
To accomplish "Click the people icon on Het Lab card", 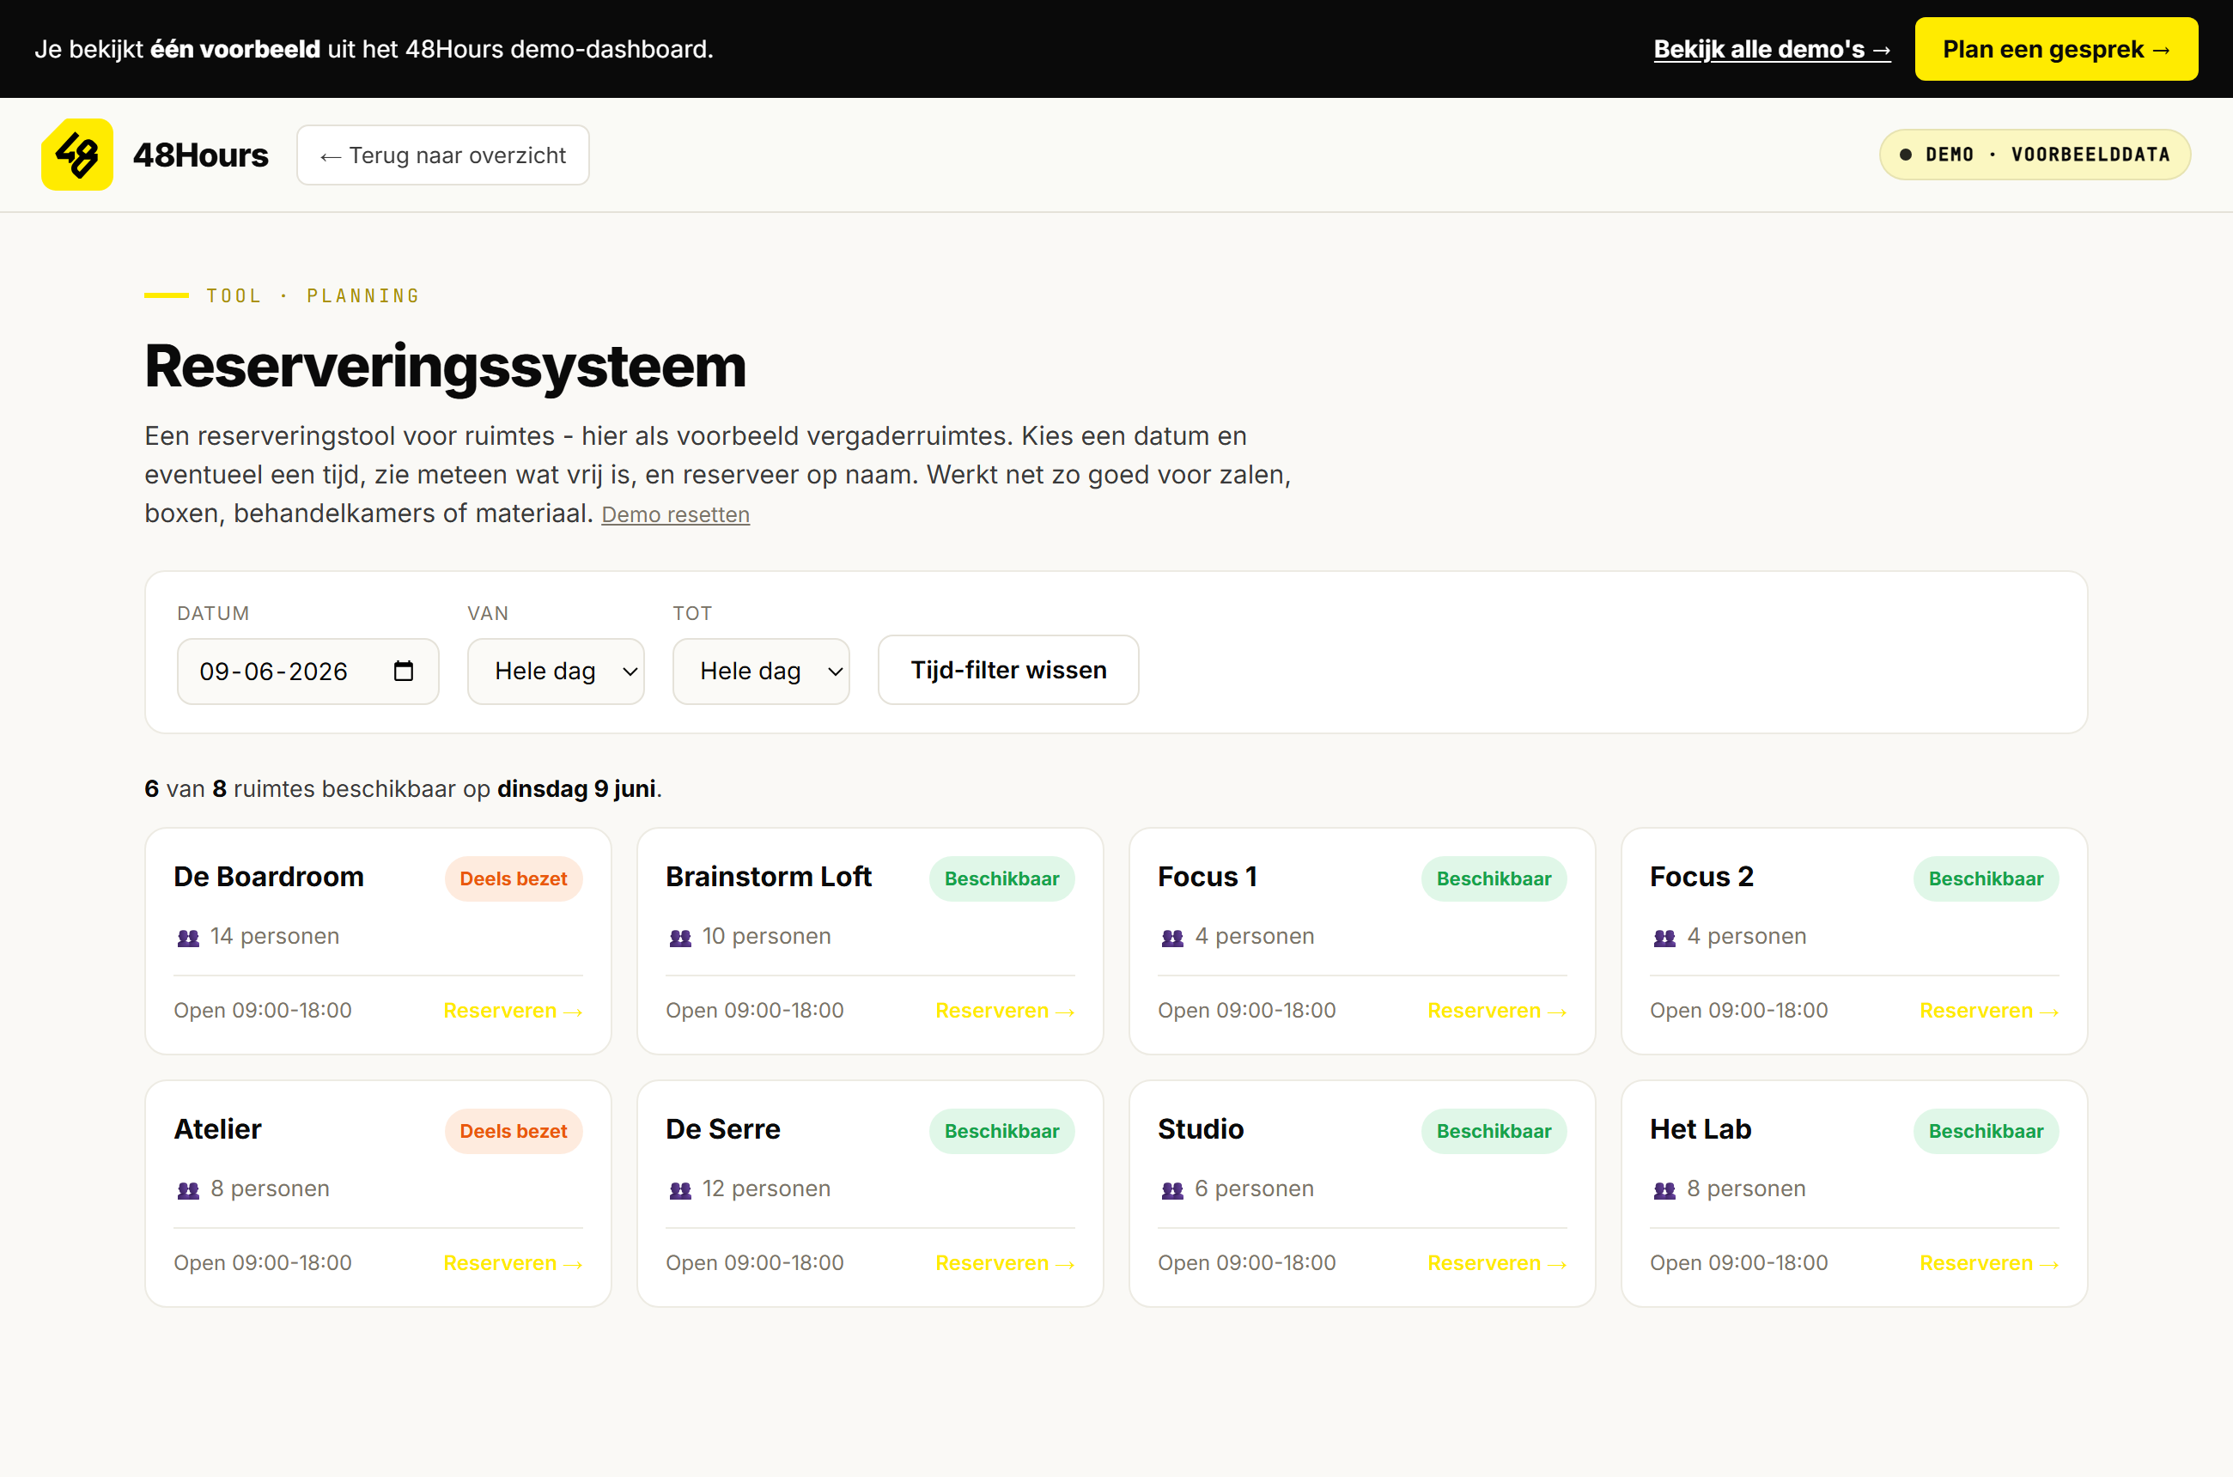I will [1664, 1189].
